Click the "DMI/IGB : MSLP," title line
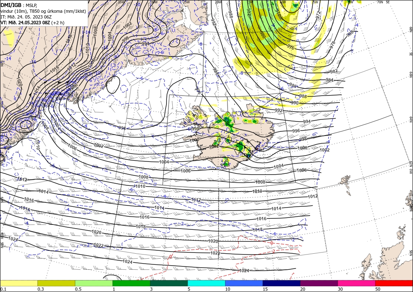 19,5
